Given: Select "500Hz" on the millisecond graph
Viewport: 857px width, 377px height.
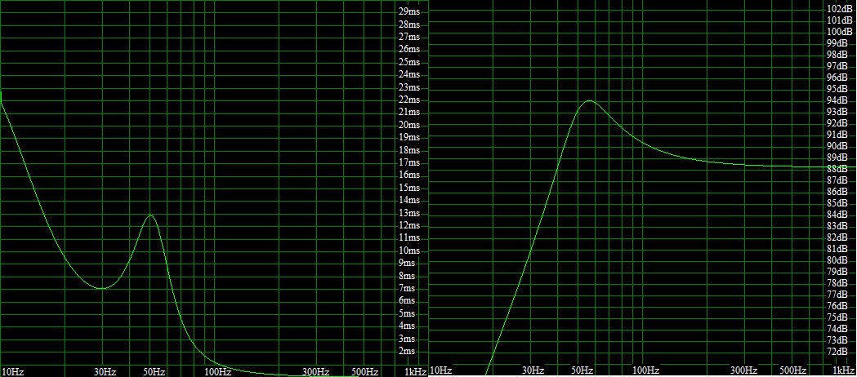Looking at the screenshot, I should [x=365, y=372].
